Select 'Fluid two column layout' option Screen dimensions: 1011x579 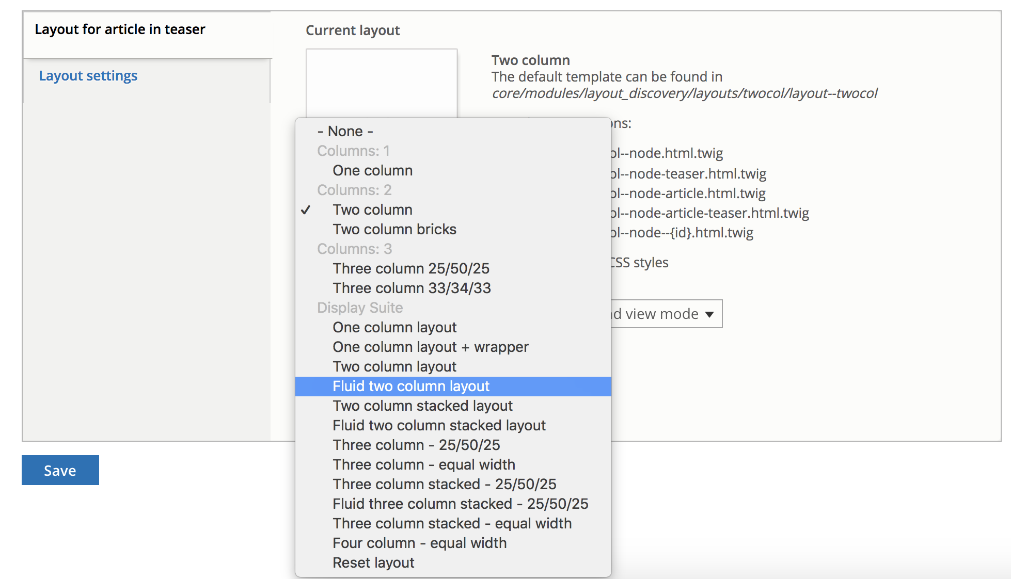click(411, 387)
